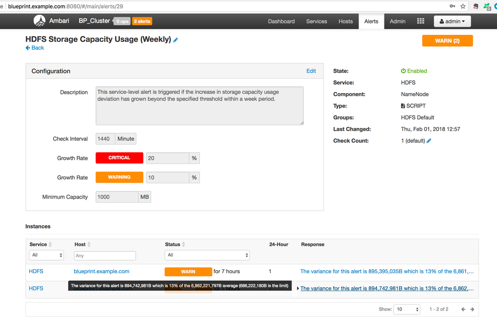
Task: Open the blueprint.example.com host link
Action: (101, 271)
